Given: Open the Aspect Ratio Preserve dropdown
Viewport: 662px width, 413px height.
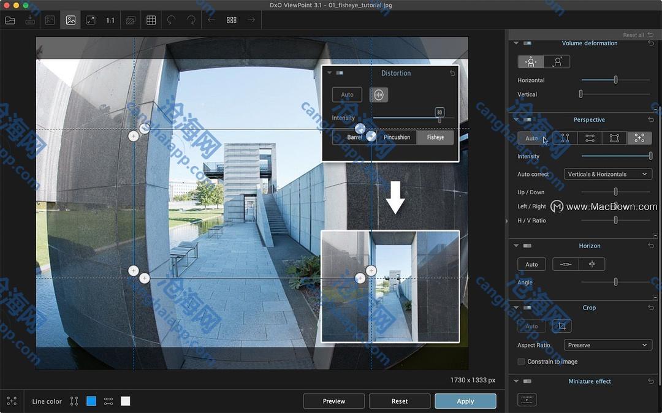Looking at the screenshot, I should [x=607, y=345].
